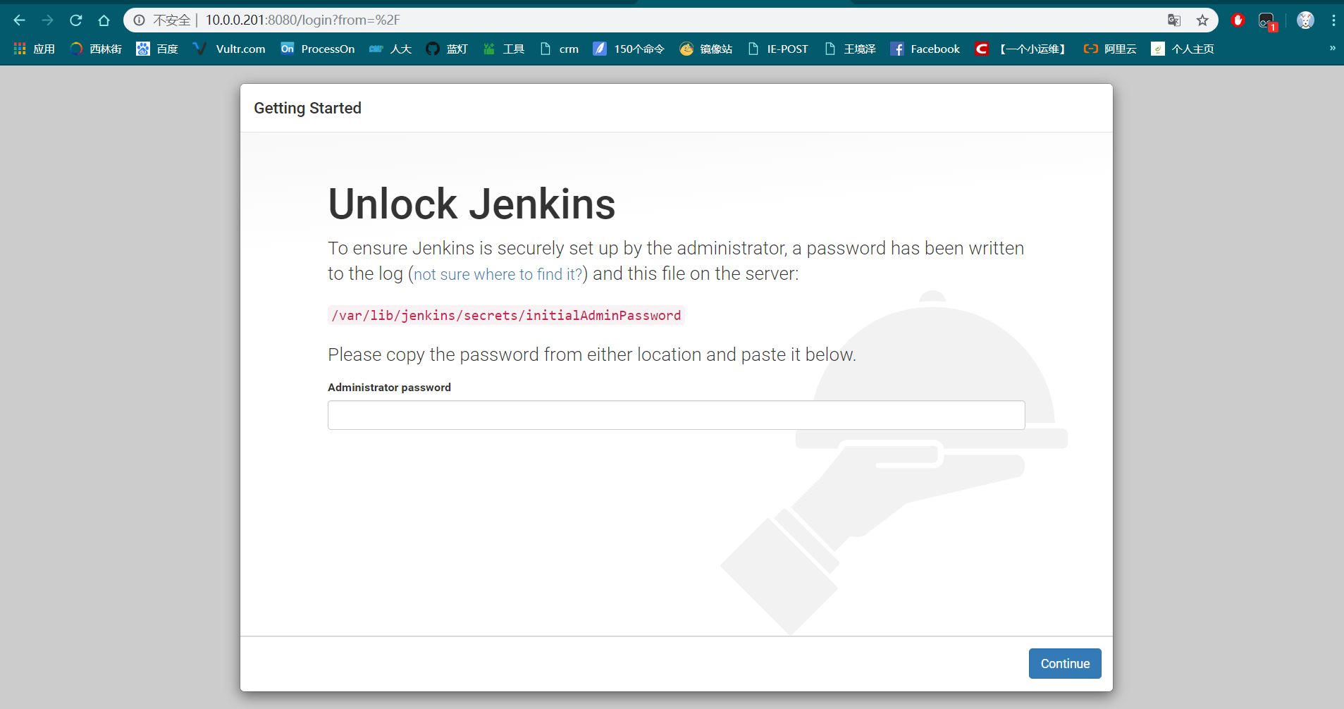Open the 应用 apps grid icon
1344x709 pixels.
coord(19,48)
